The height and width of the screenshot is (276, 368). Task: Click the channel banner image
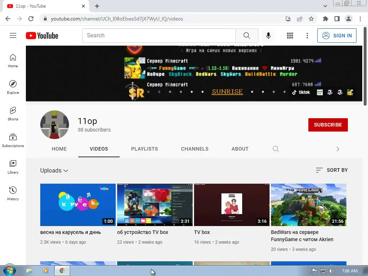(194, 73)
